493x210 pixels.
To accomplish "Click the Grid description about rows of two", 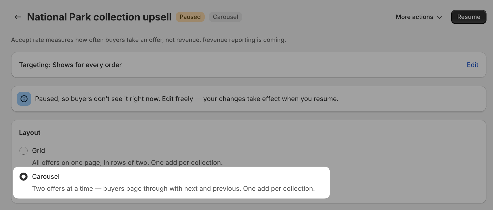I will (x=127, y=163).
